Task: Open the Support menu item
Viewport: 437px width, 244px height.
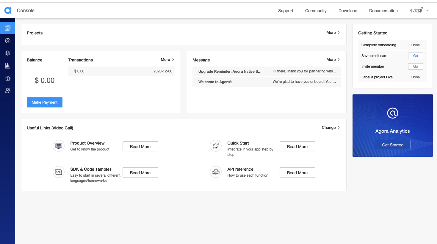Action: point(286,11)
